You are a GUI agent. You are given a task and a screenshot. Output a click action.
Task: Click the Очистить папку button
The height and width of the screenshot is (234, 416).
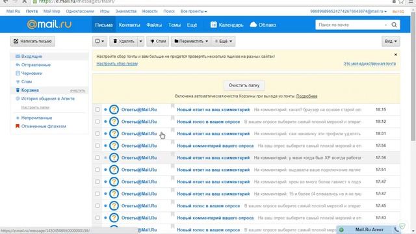[x=244, y=85]
